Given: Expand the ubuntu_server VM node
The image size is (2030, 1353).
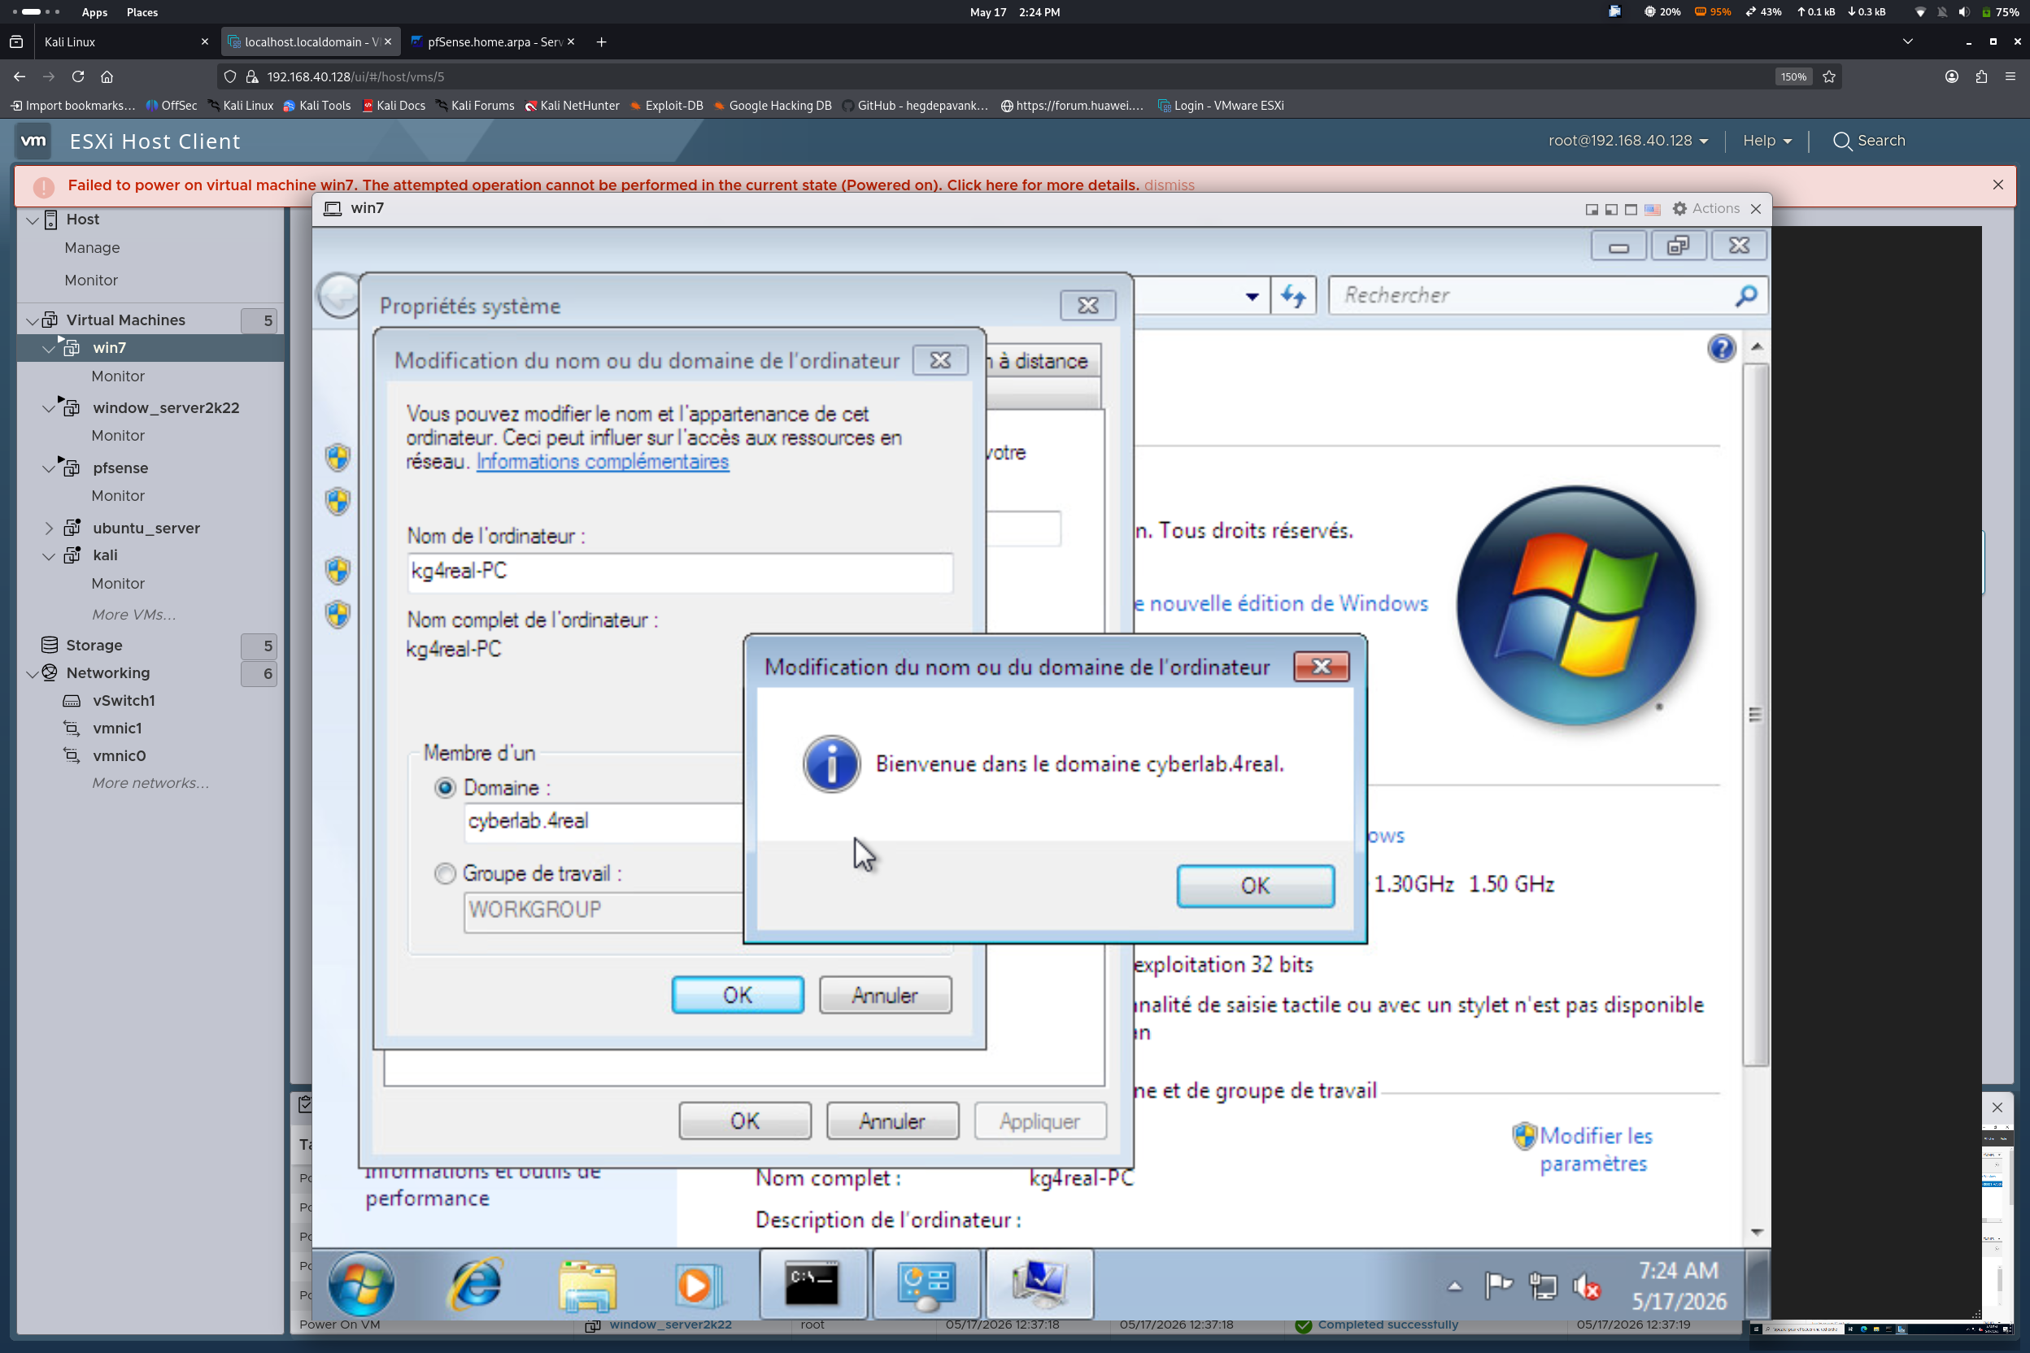Looking at the screenshot, I should (49, 528).
